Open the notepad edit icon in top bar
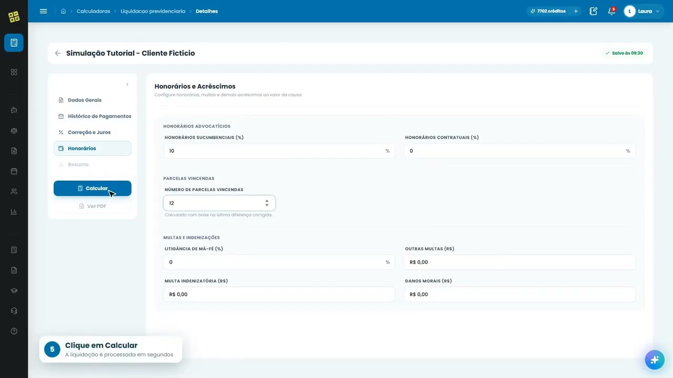The width and height of the screenshot is (673, 378). pyautogui.click(x=594, y=11)
